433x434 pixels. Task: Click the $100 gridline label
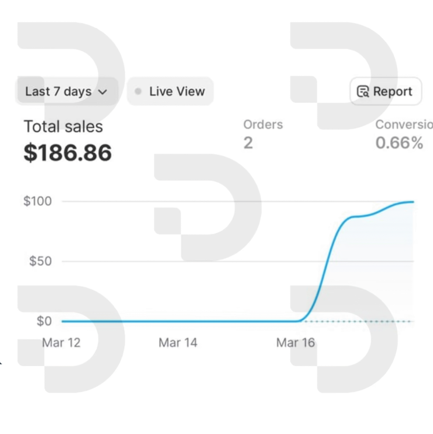(x=38, y=201)
